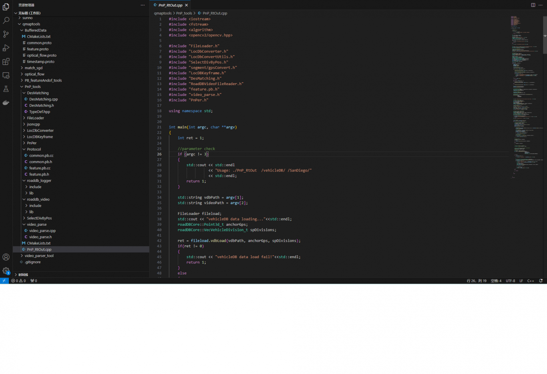Change end of line sequence LF
The image size is (547, 374).
(521, 281)
